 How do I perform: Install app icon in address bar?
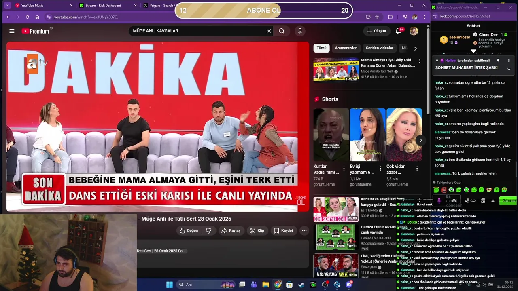(368, 17)
